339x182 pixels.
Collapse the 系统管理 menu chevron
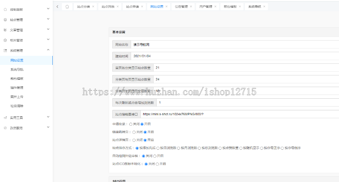coord(48,50)
